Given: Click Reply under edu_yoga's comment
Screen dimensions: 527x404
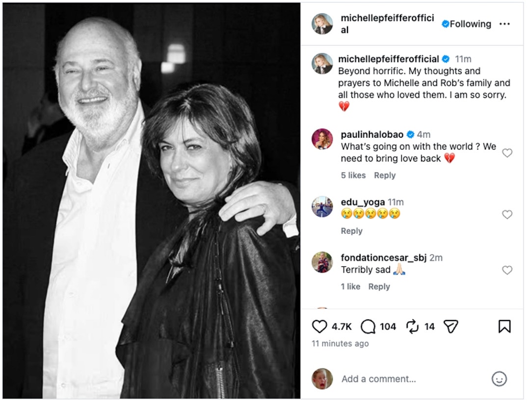Looking at the screenshot, I should coord(351,230).
